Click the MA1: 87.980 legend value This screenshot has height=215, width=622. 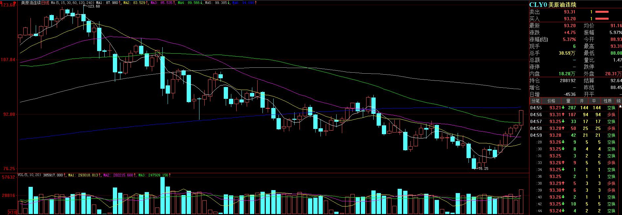click(x=108, y=3)
